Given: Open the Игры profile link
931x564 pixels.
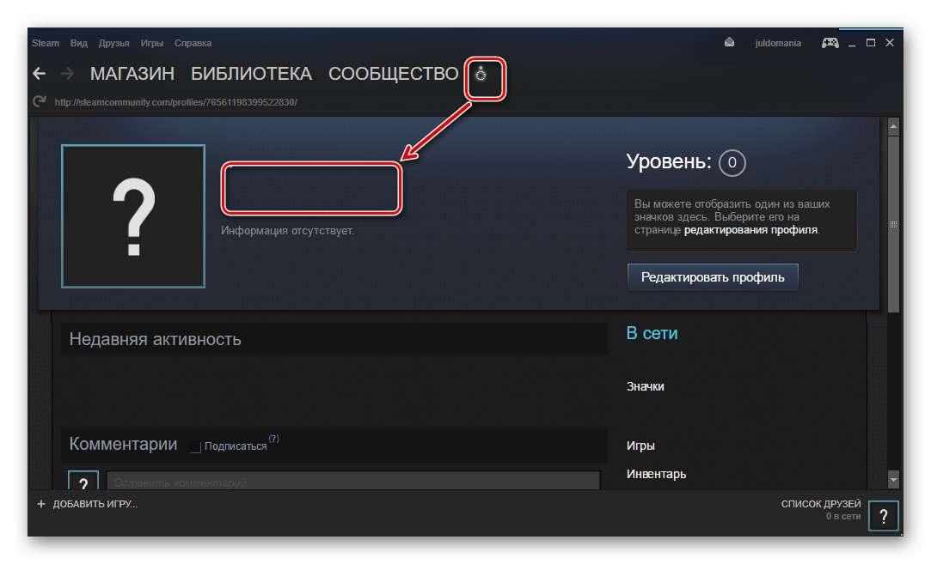Looking at the screenshot, I should point(640,446).
